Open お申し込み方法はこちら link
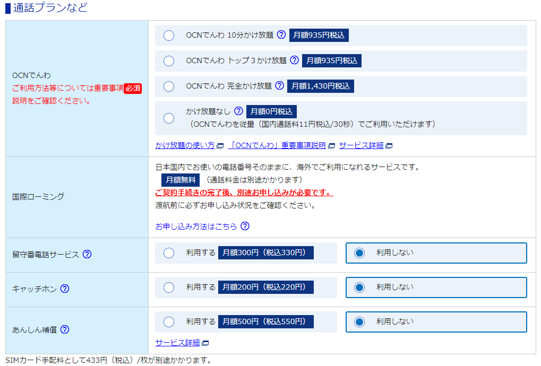 coord(196,226)
